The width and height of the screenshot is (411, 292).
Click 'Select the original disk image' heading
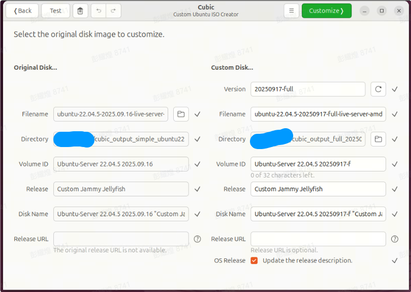pyautogui.click(x=89, y=35)
